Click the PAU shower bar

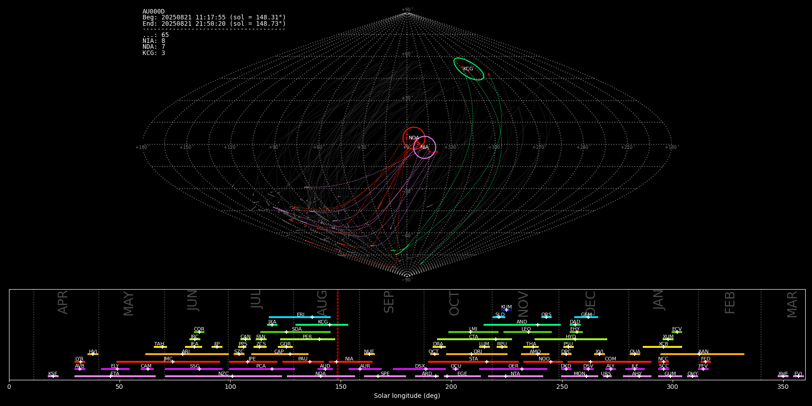pyautogui.click(x=303, y=362)
